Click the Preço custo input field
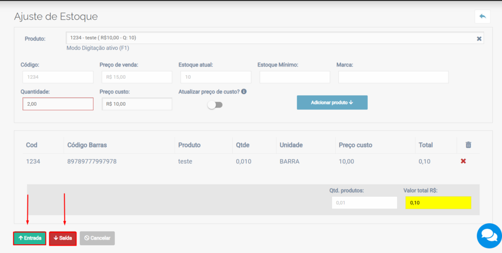This screenshot has width=502, height=253. click(137, 104)
